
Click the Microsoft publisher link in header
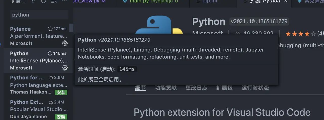[208, 33]
